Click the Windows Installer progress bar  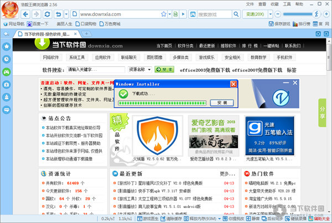click(162, 103)
